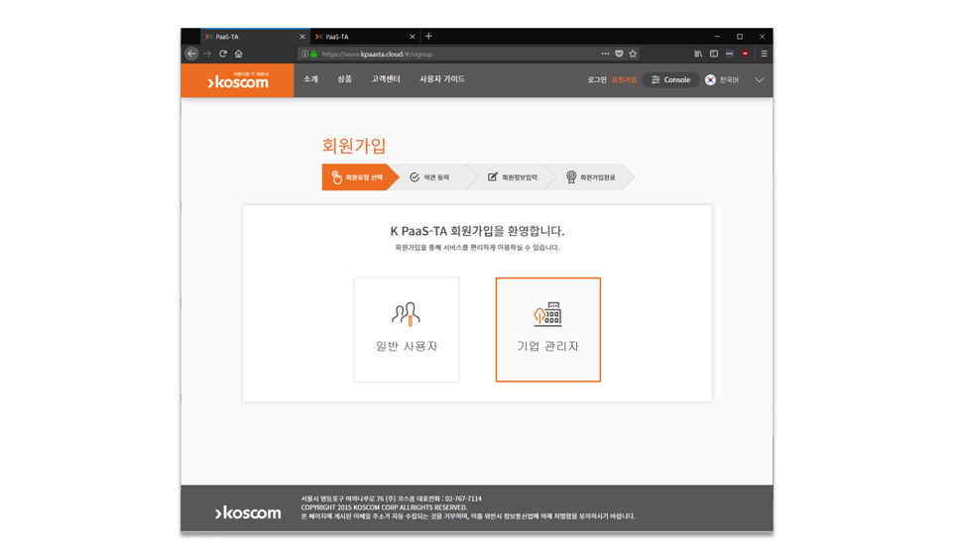Go to the browser home page icon
This screenshot has width=954, height=560.
click(238, 54)
